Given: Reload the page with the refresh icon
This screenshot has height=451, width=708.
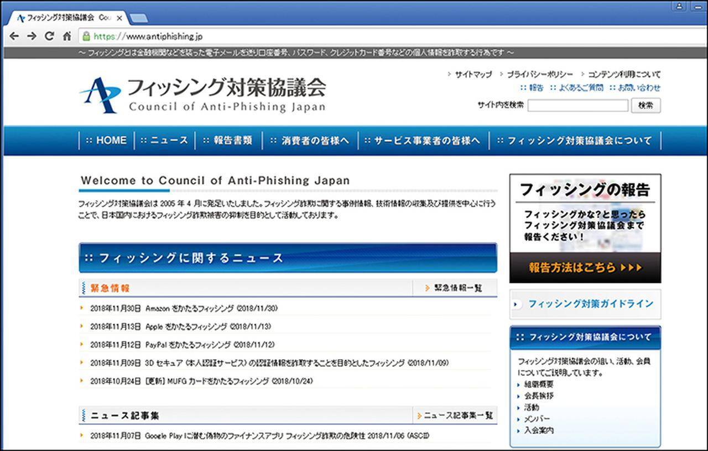Looking at the screenshot, I should point(49,37).
